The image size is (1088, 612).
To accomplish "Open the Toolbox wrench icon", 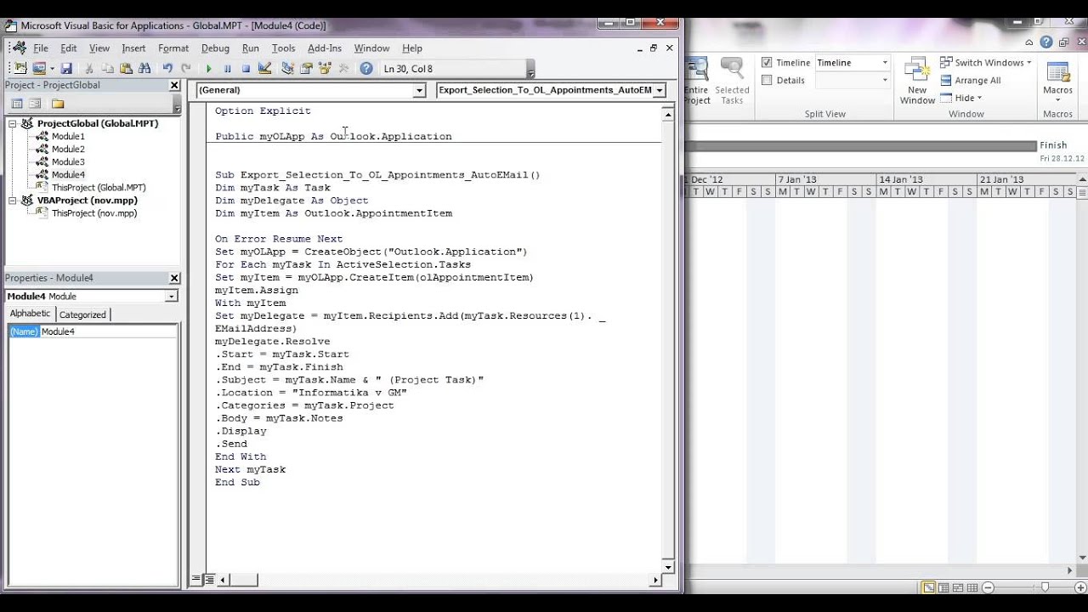I will (343, 68).
